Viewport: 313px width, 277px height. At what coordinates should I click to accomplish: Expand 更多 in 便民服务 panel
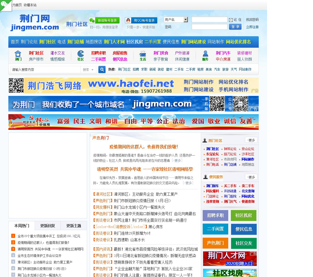[x=251, y=177]
